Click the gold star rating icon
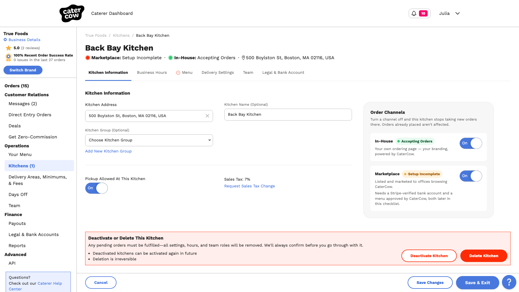Image resolution: width=519 pixels, height=292 pixels. point(9,48)
